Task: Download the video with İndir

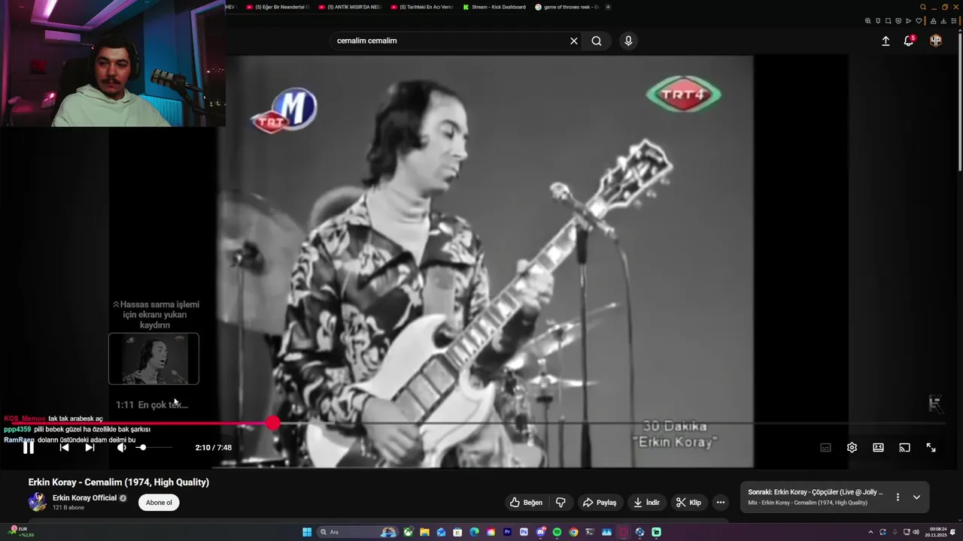Action: pos(646,503)
